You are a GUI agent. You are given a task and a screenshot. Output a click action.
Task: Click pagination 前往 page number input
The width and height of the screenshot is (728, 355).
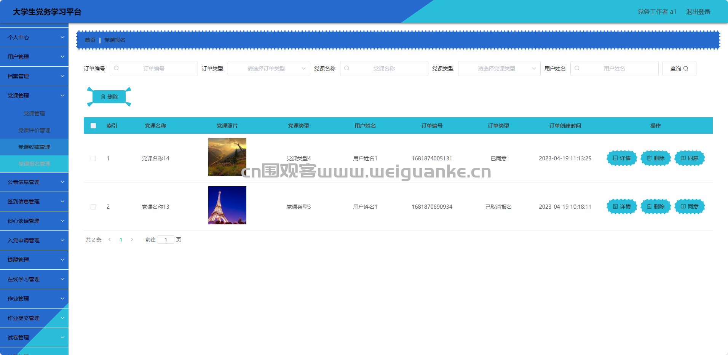(x=166, y=240)
